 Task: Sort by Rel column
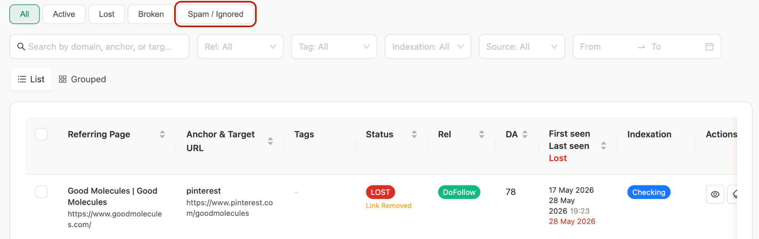pos(482,134)
